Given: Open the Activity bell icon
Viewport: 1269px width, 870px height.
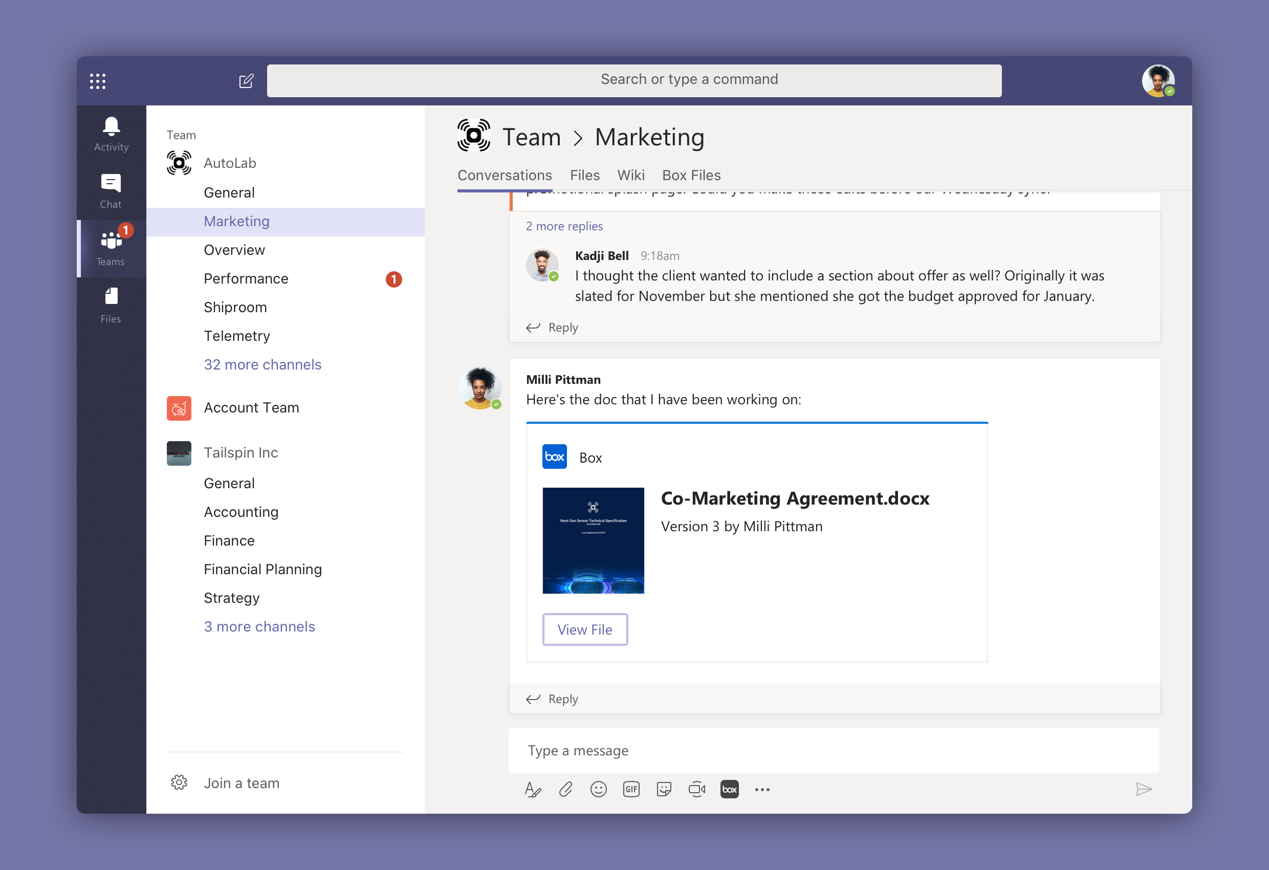Looking at the screenshot, I should [x=111, y=135].
